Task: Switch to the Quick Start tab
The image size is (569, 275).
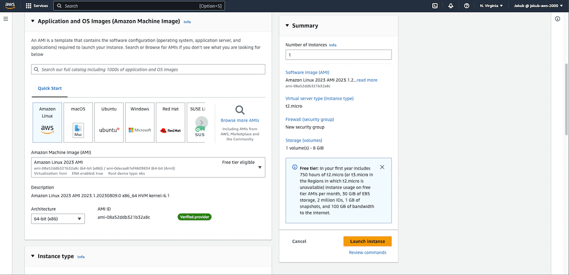Action: [50, 88]
